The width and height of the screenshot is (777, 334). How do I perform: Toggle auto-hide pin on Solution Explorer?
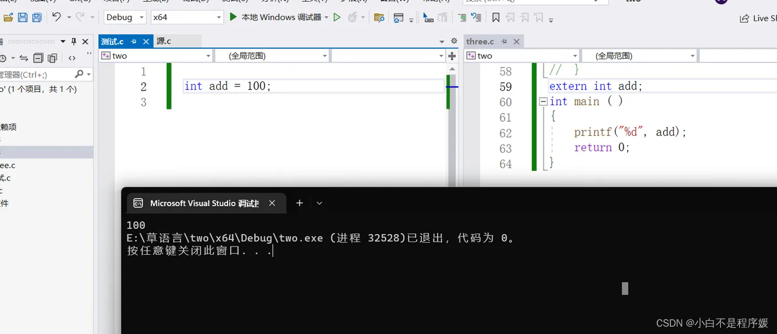[74, 42]
